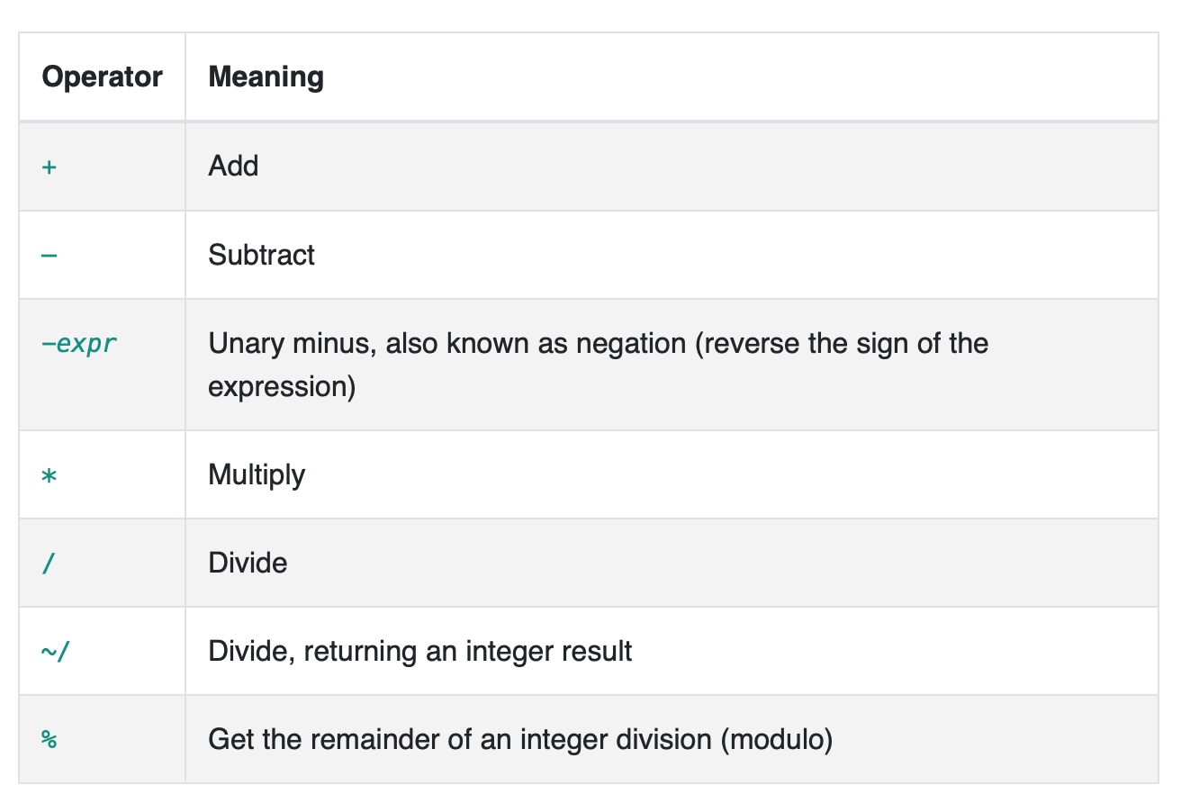Click the ~/ integer division operator
The width and height of the screenshot is (1181, 803).
[55, 651]
